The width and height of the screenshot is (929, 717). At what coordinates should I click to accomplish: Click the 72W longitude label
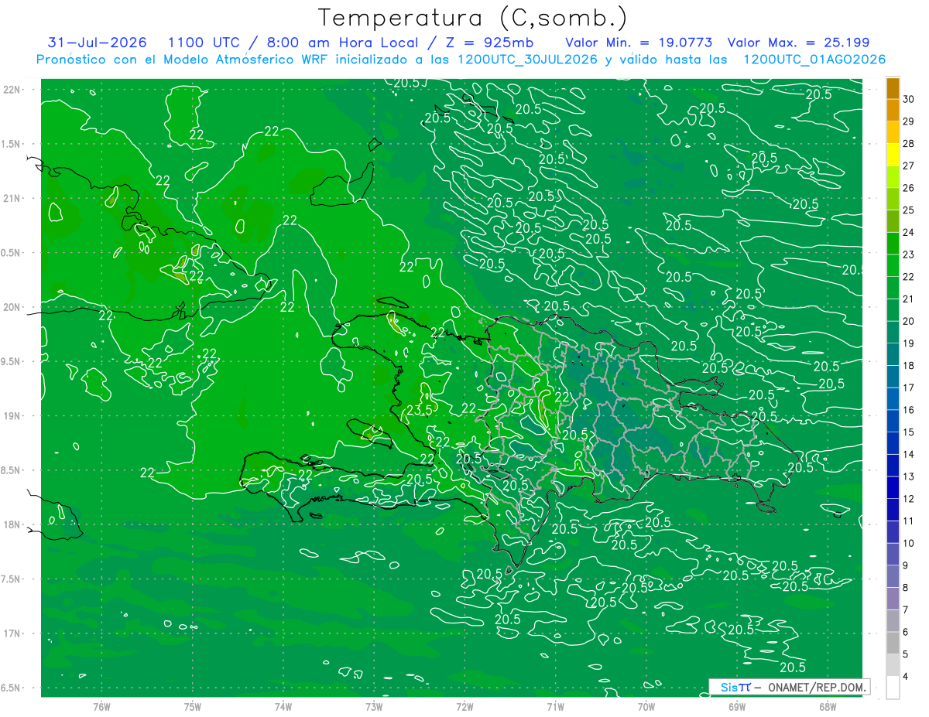tap(464, 707)
